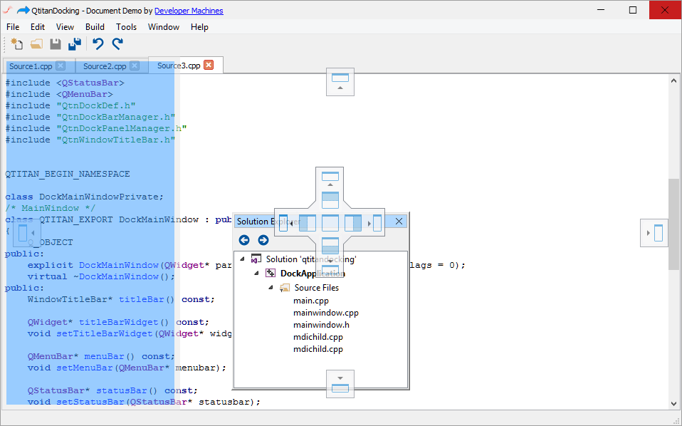Open the File menu
The width and height of the screenshot is (682, 426).
pyautogui.click(x=13, y=27)
